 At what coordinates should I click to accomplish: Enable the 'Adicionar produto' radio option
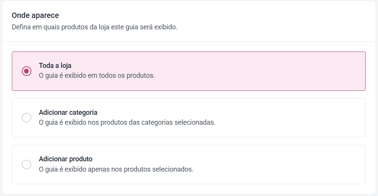tap(26, 164)
